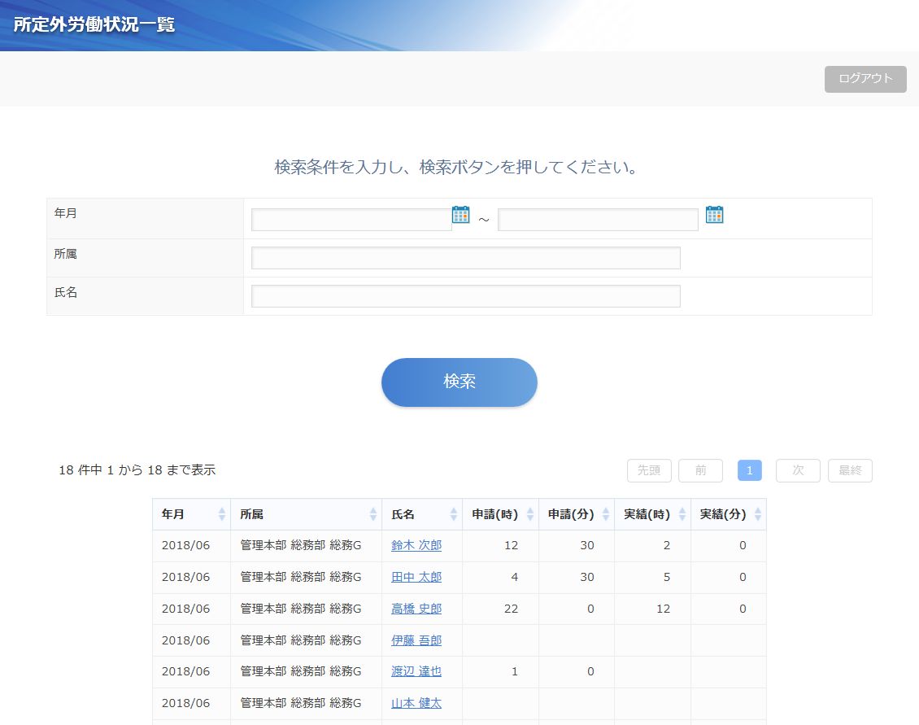Sort by 申請(時) column arrows

coord(530,514)
